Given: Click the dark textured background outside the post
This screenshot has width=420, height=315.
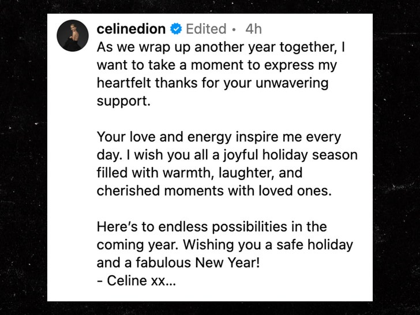Looking at the screenshot, I should (23, 173).
